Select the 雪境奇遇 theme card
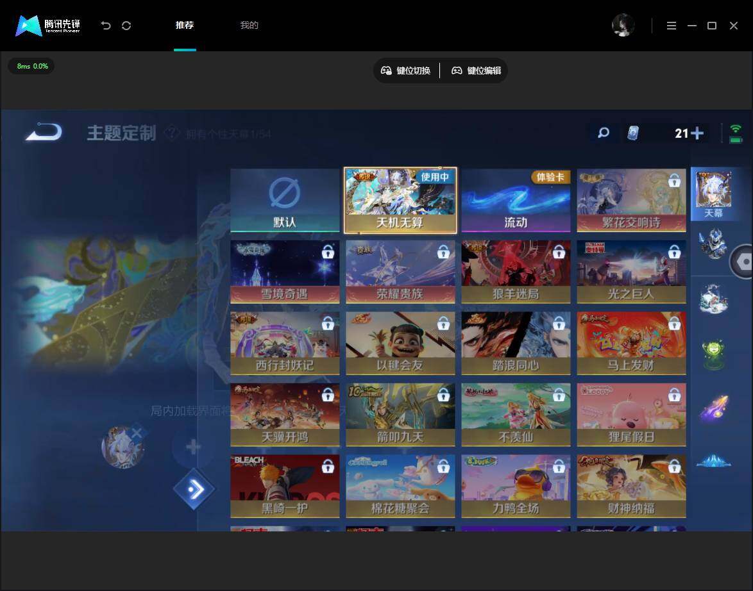The height and width of the screenshot is (591, 753). pyautogui.click(x=285, y=272)
